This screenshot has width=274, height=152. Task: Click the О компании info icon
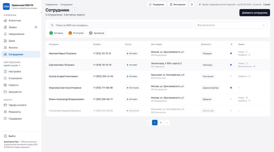pos(5,78)
